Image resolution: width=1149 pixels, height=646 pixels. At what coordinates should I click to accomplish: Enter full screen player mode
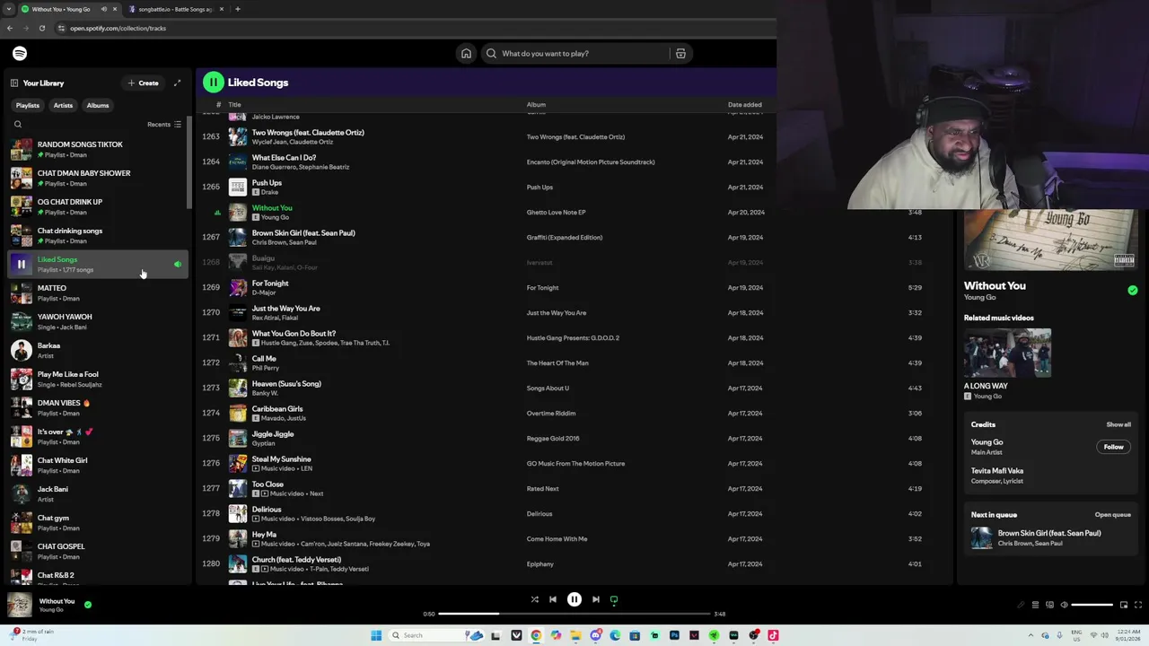(1138, 605)
